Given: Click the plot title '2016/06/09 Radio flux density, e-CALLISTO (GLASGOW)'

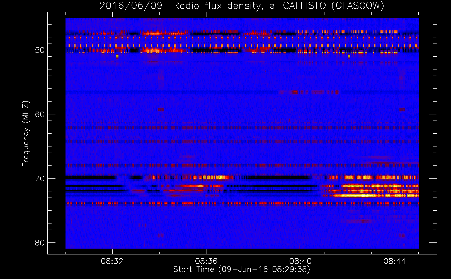Looking at the screenshot, I should [x=242, y=6].
